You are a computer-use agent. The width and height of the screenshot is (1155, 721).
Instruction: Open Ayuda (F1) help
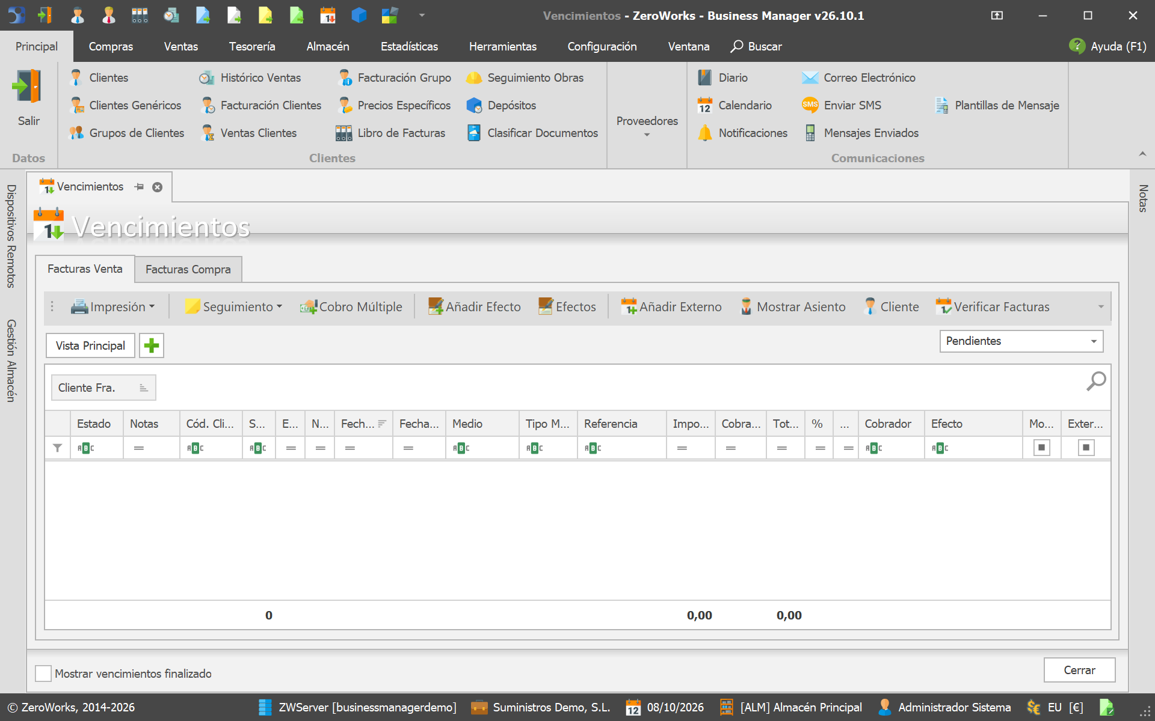[x=1107, y=46]
